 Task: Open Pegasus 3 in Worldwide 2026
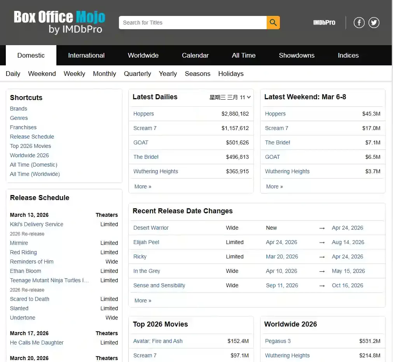(x=278, y=341)
